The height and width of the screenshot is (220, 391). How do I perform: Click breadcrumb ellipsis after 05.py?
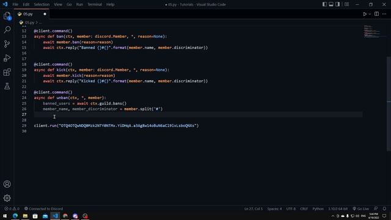click(40, 23)
